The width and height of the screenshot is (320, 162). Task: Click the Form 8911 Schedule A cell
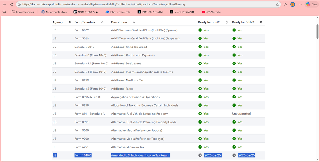[89, 113]
